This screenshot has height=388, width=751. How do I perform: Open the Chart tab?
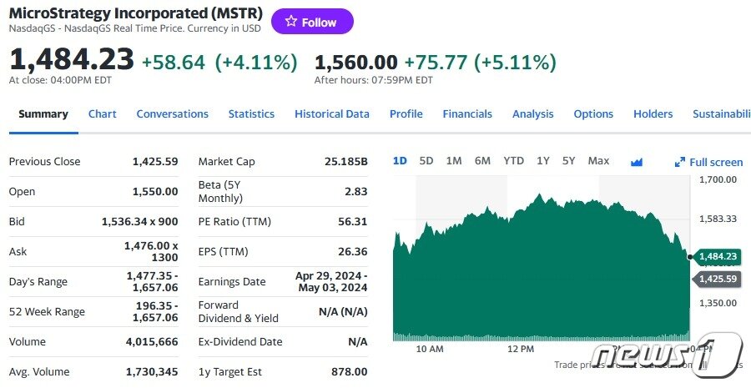coord(103,114)
